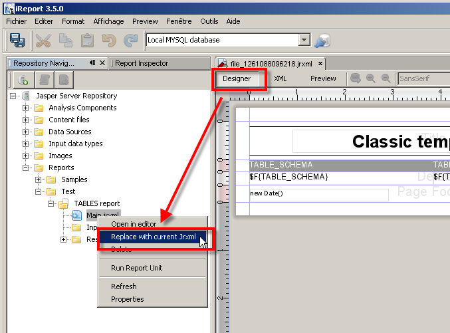Open the SansSerif font combo box
The height and width of the screenshot is (333, 450).
click(423, 78)
